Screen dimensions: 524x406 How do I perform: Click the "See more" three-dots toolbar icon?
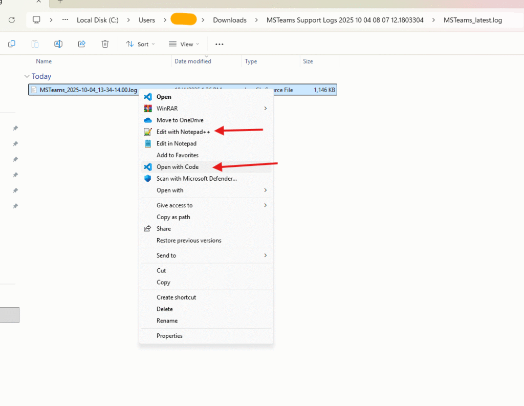[x=220, y=44]
